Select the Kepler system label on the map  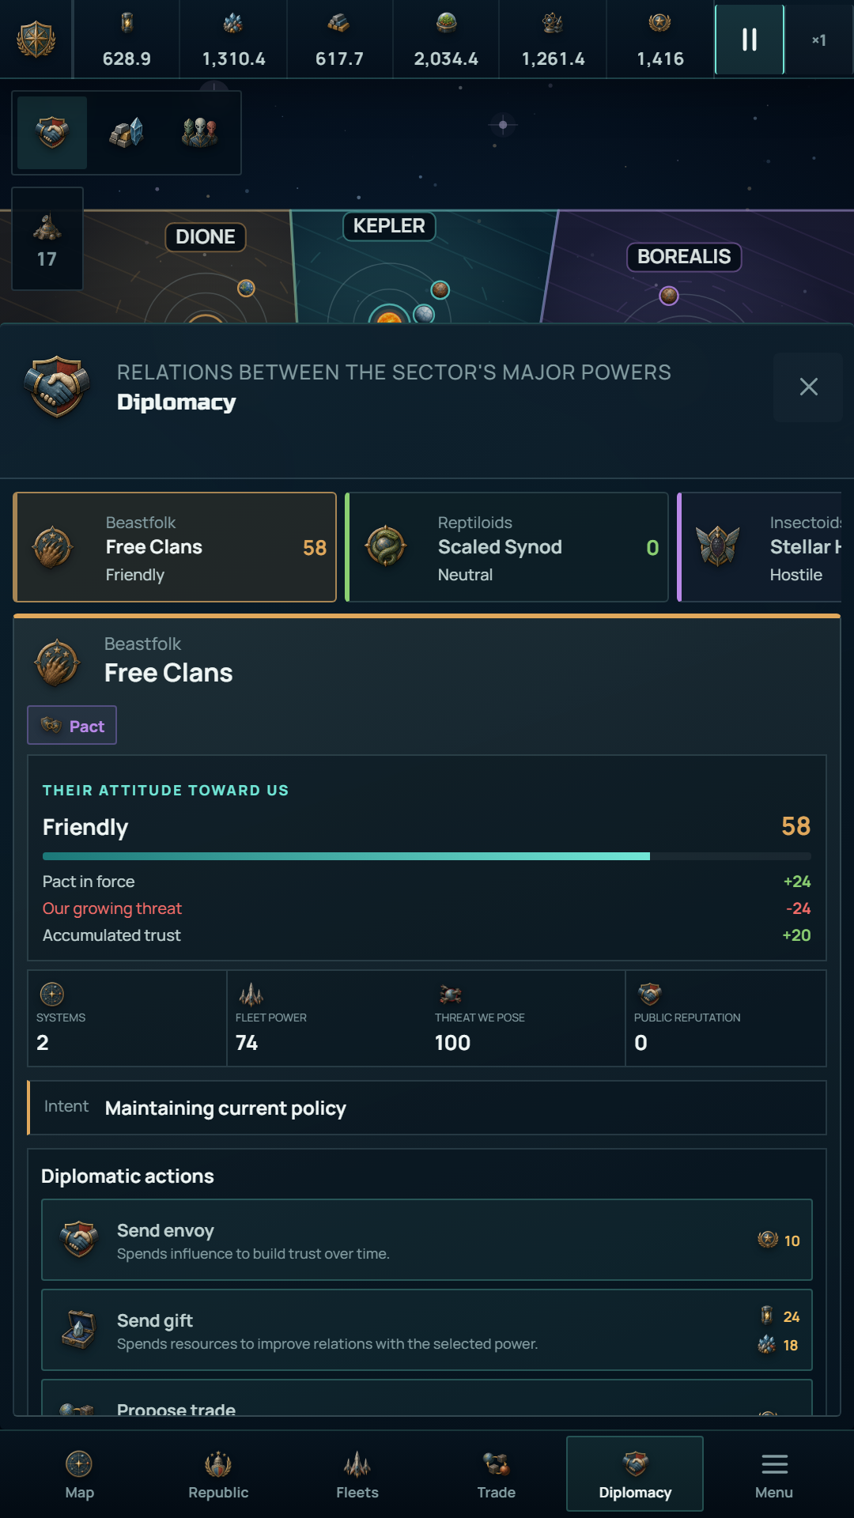click(389, 226)
